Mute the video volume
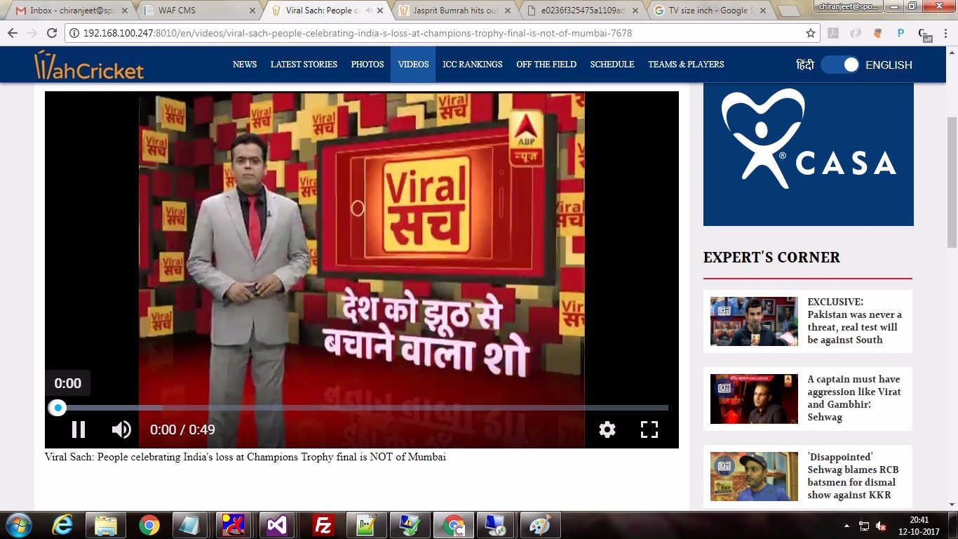This screenshot has width=958, height=539. 121,430
